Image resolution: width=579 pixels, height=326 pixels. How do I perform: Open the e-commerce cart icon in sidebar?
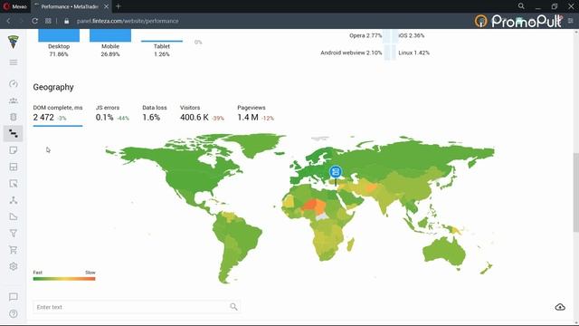pos(14,250)
